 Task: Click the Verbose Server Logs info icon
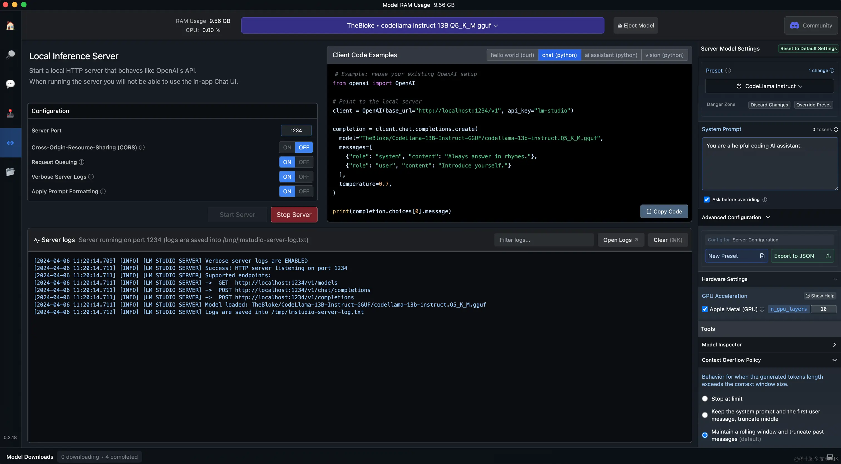91,177
